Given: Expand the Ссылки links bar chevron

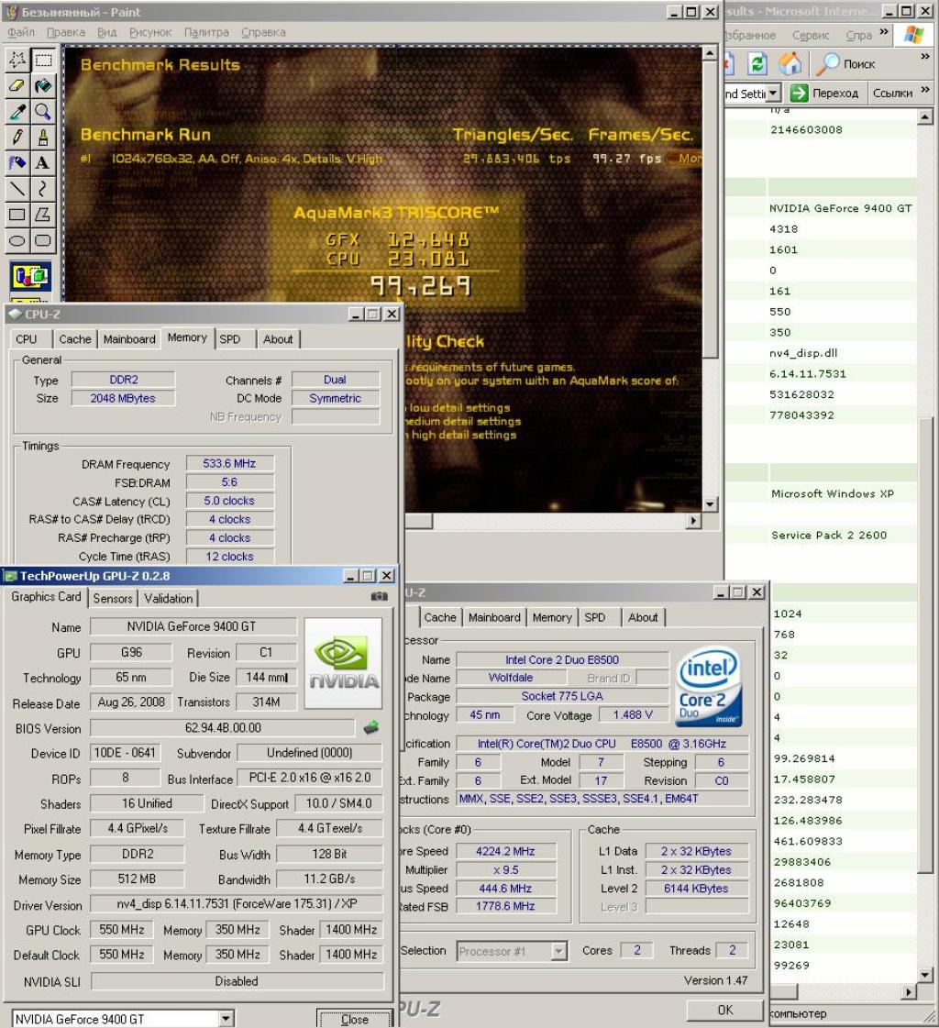Looking at the screenshot, I should click(x=925, y=90).
